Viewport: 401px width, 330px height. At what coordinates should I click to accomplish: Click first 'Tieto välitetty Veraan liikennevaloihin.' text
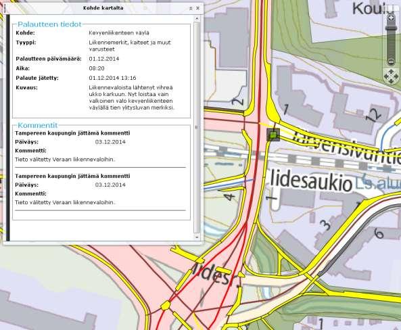65,160
